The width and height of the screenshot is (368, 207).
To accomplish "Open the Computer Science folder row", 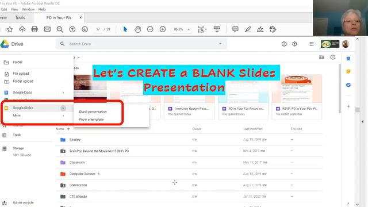I will [189, 174].
